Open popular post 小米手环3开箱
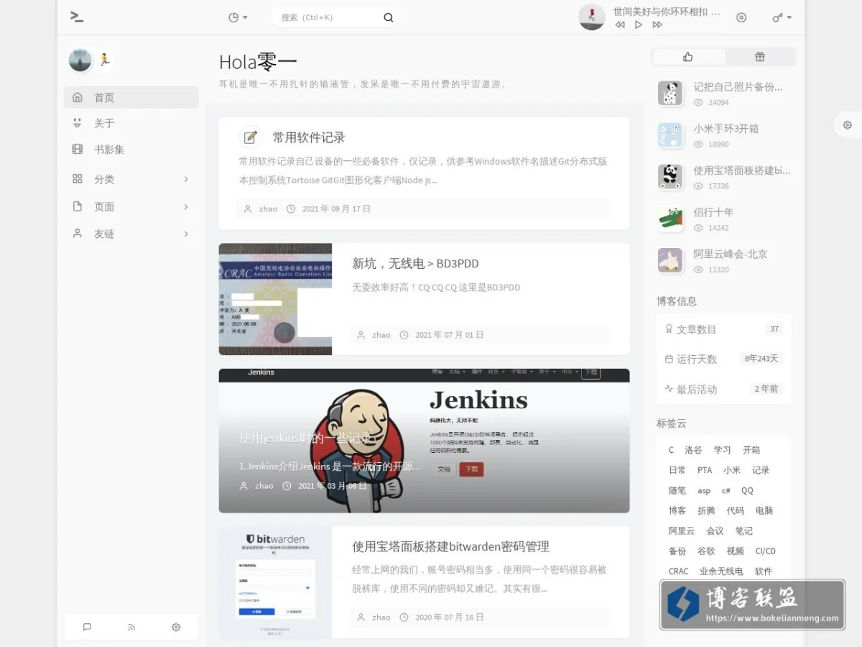Screen dimensions: 862x647 coord(726,129)
